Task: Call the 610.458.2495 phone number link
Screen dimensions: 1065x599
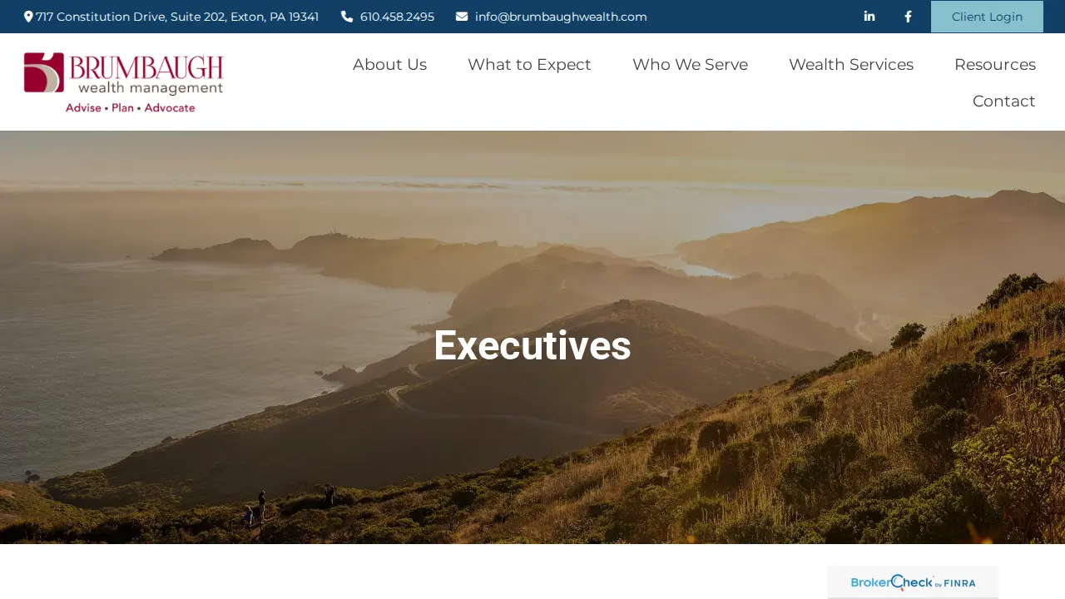Action: pyautogui.click(x=397, y=17)
